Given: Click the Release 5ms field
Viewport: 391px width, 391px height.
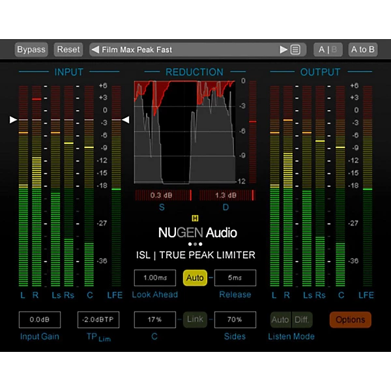Looking at the screenshot, I should pos(235,278).
